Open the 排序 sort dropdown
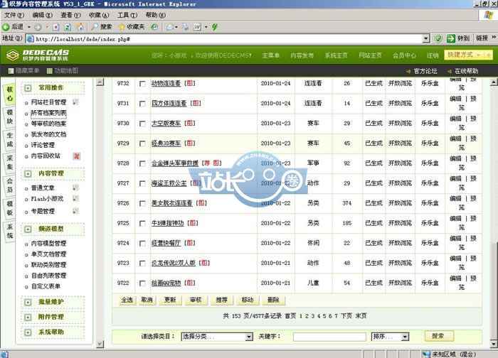This screenshot has width=498, height=358. click(x=390, y=337)
